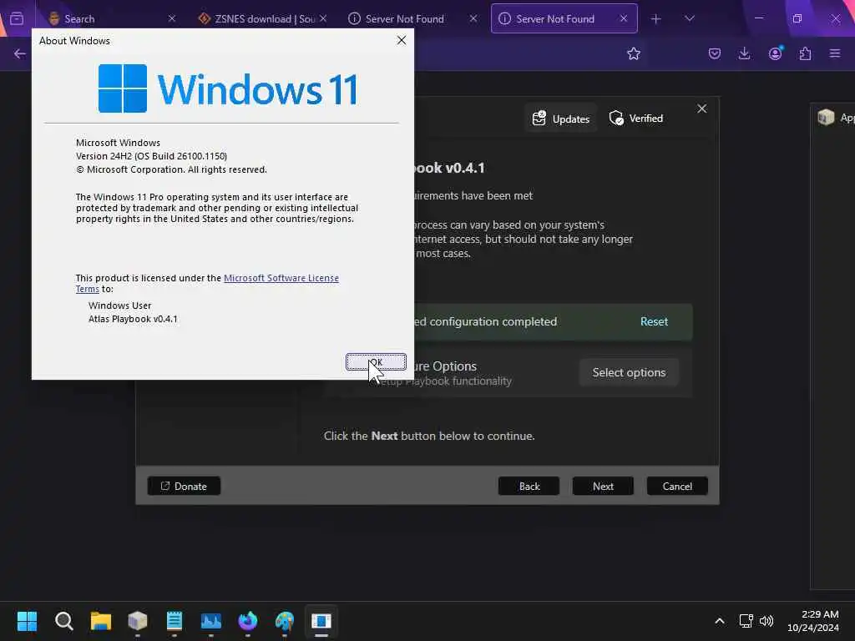This screenshot has width=855, height=641.
Task: Open a new browser tab
Action: [656, 19]
